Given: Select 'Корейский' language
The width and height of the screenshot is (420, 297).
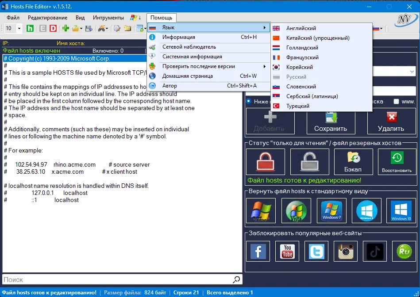Looking at the screenshot, I should 321,67.
